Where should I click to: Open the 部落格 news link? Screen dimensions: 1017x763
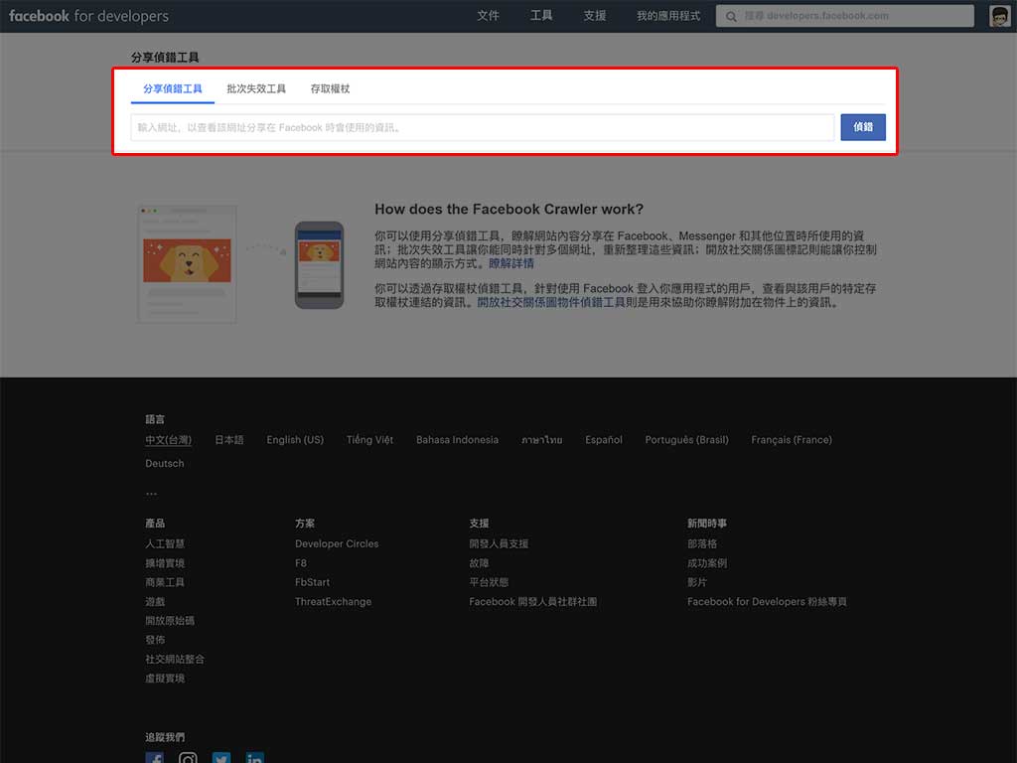[702, 543]
